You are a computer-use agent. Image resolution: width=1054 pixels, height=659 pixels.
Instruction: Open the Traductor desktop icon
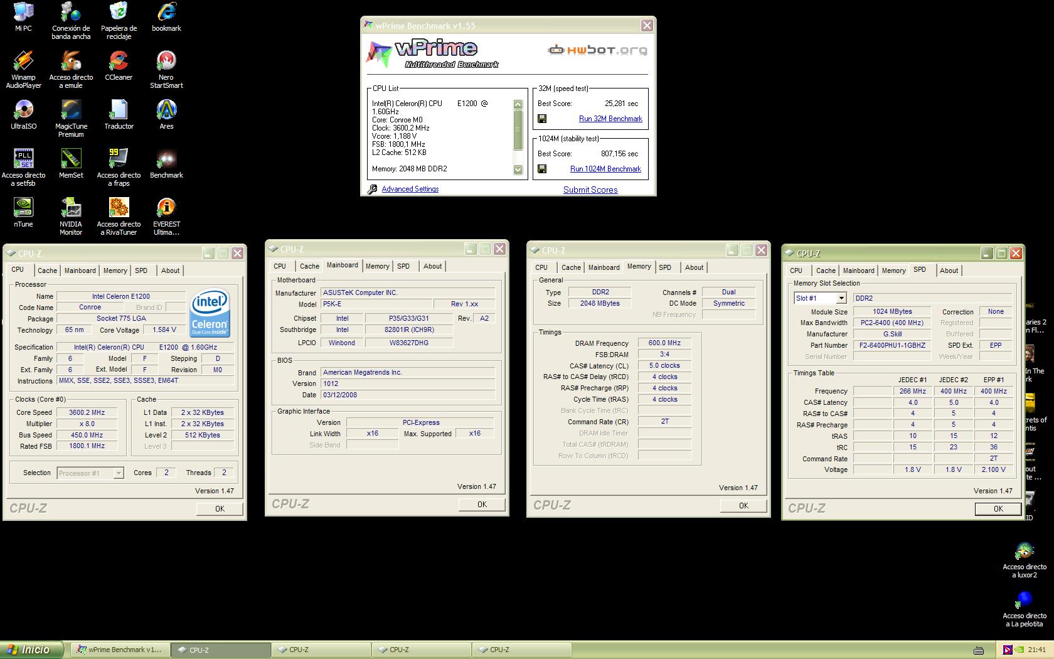pyautogui.click(x=119, y=115)
